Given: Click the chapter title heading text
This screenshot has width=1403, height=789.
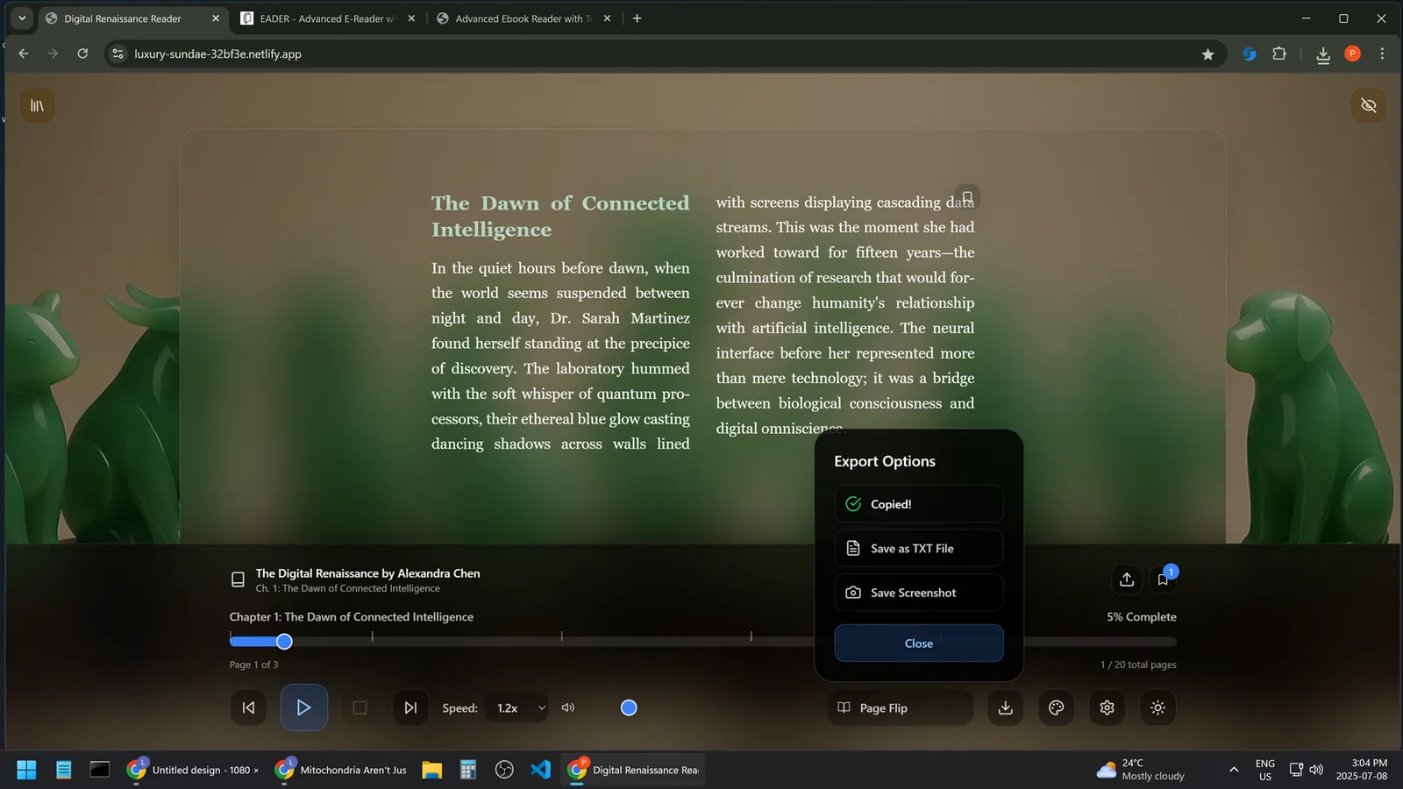Looking at the screenshot, I should (560, 217).
